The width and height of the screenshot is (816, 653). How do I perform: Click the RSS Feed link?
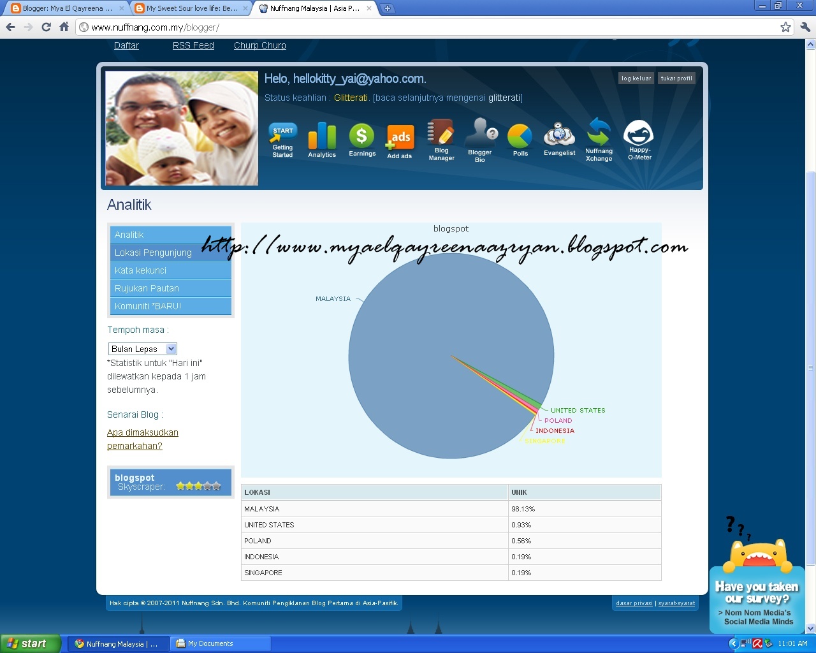(193, 45)
